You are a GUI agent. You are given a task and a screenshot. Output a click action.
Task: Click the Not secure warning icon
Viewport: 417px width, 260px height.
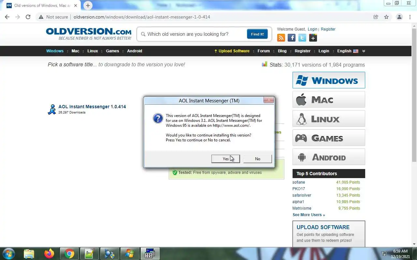click(x=41, y=17)
